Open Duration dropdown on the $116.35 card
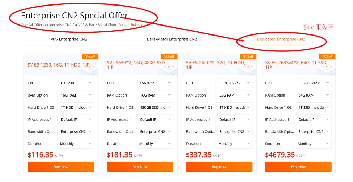The image size is (353, 182). (75, 144)
